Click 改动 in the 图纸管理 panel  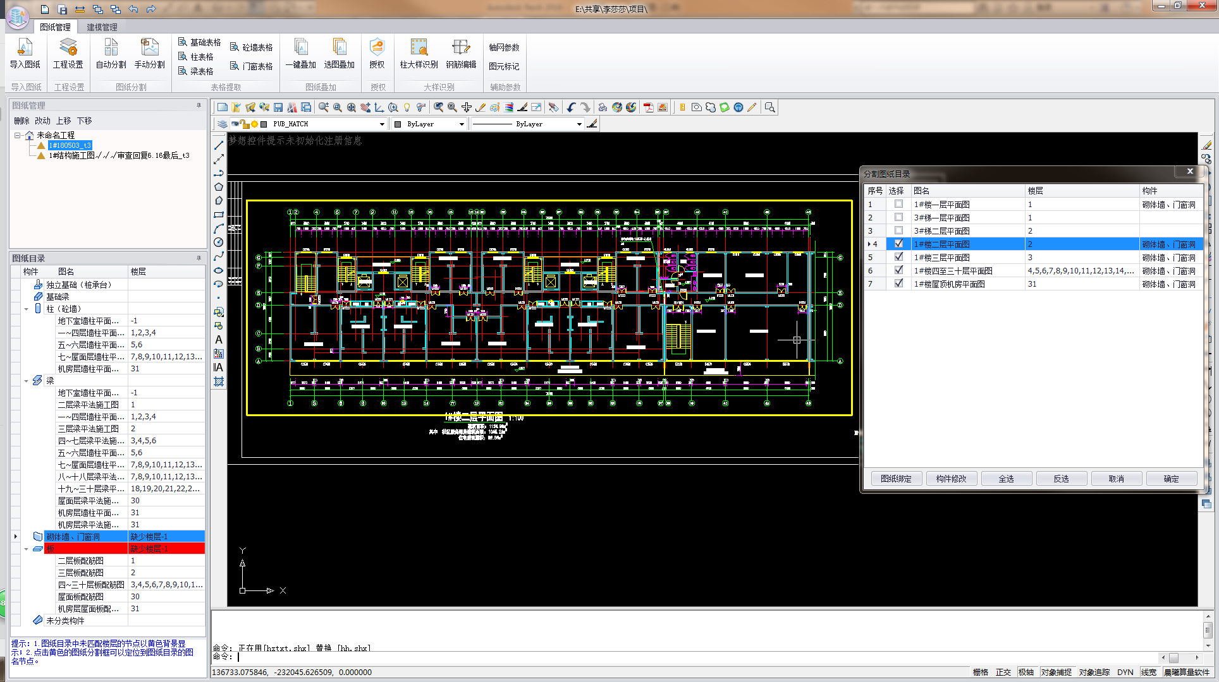click(x=42, y=121)
